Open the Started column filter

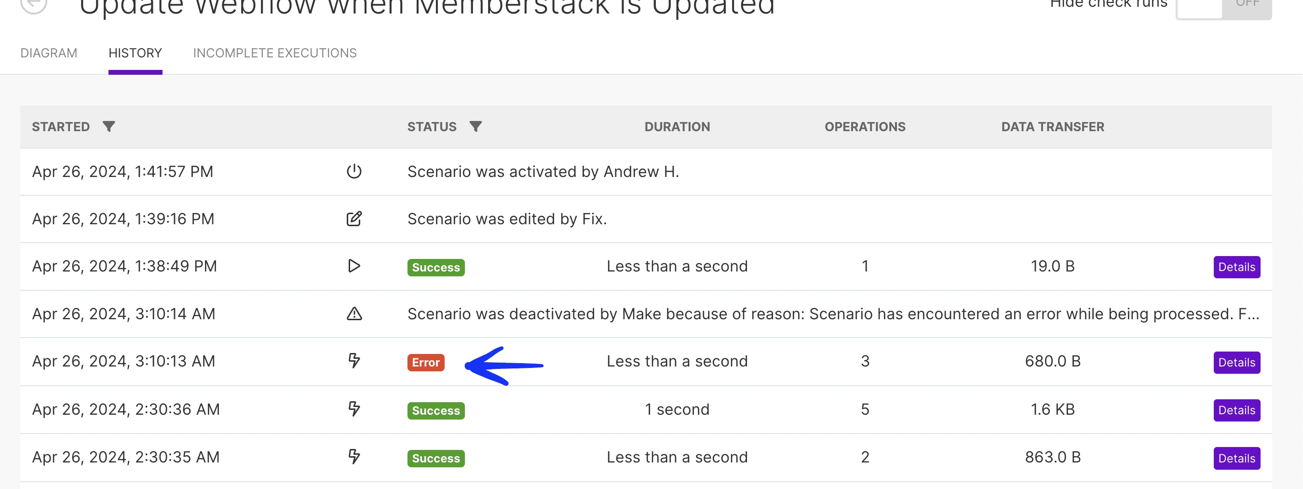point(109,126)
